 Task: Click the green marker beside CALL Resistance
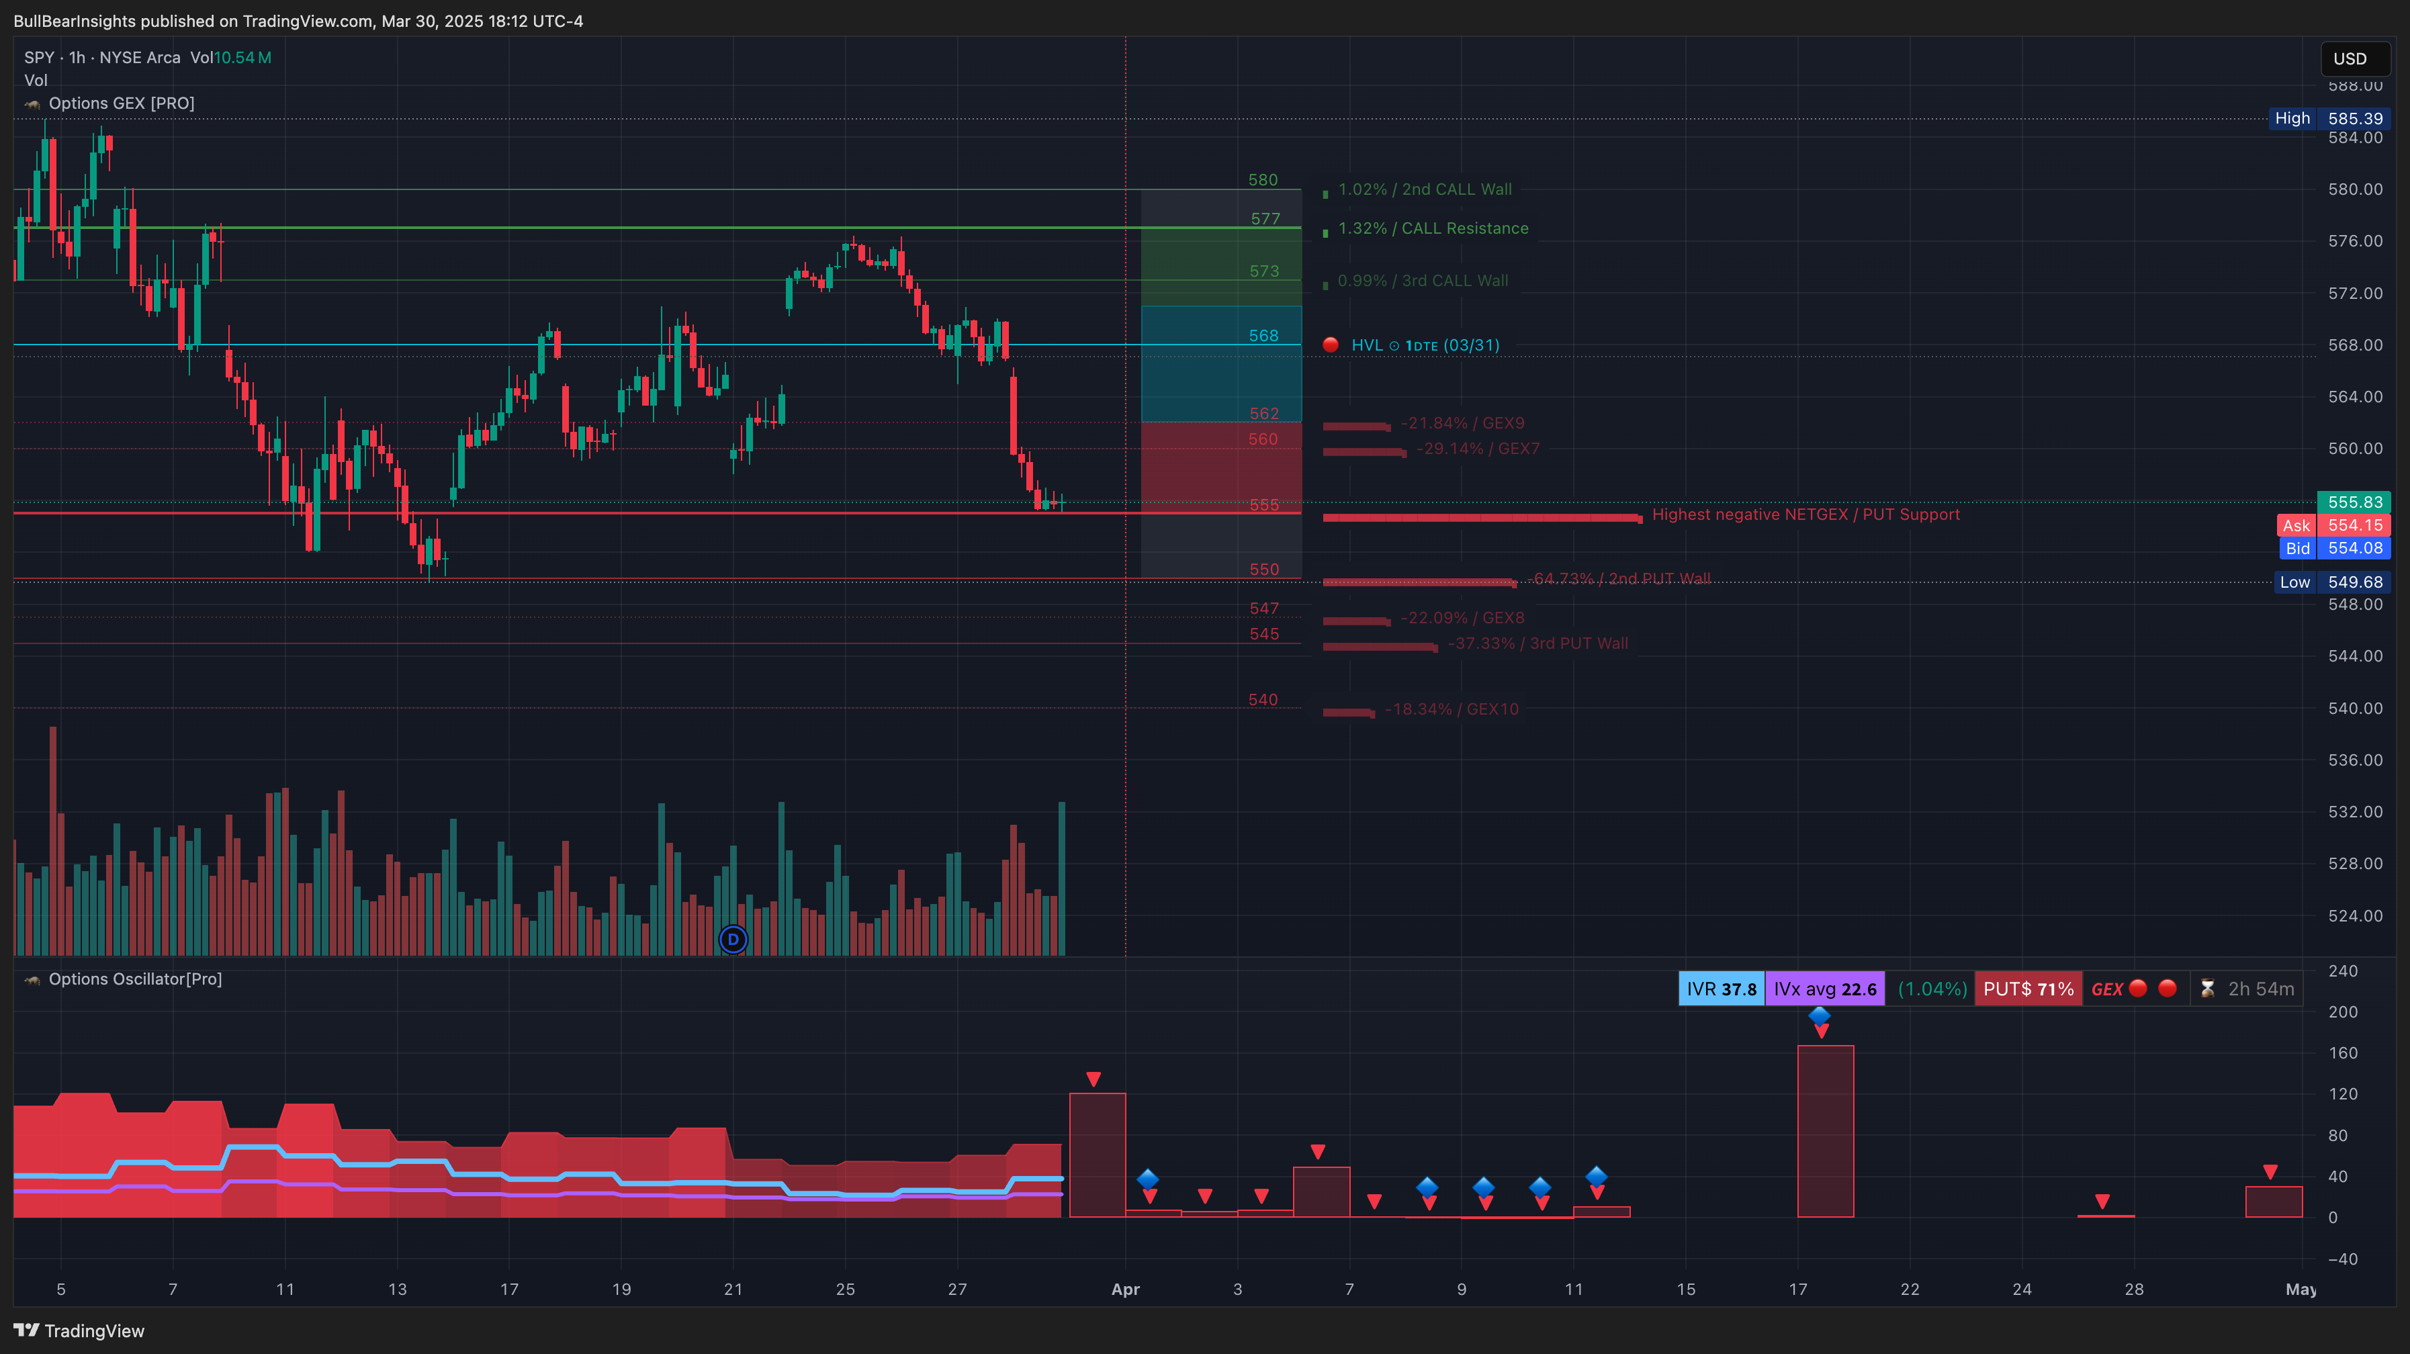point(1325,233)
